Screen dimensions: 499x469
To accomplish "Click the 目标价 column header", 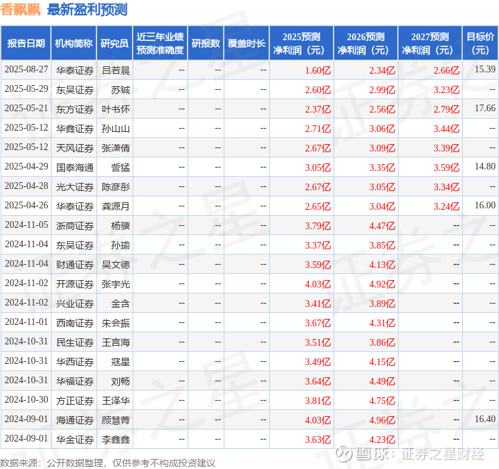I will pyautogui.click(x=480, y=44).
